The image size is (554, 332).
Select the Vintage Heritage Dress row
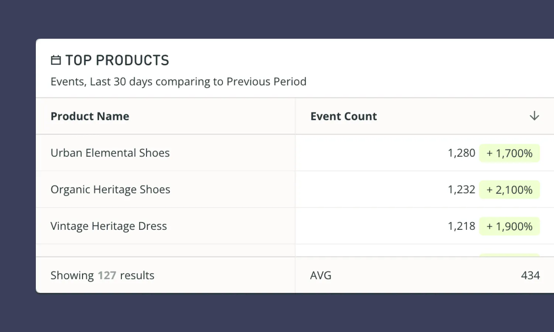click(109, 226)
